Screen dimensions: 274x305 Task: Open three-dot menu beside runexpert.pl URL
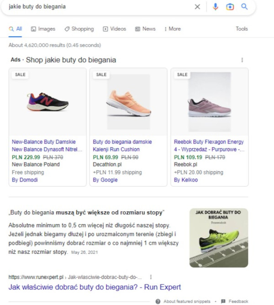(x=151, y=277)
